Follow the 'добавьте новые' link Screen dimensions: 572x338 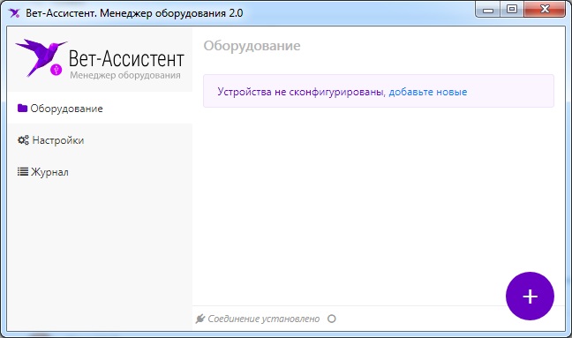point(427,92)
